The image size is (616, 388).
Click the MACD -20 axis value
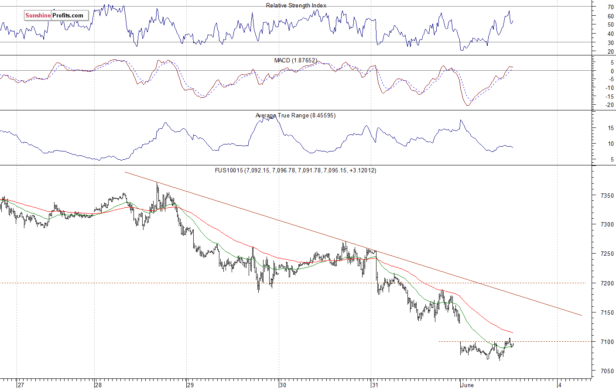coord(609,105)
